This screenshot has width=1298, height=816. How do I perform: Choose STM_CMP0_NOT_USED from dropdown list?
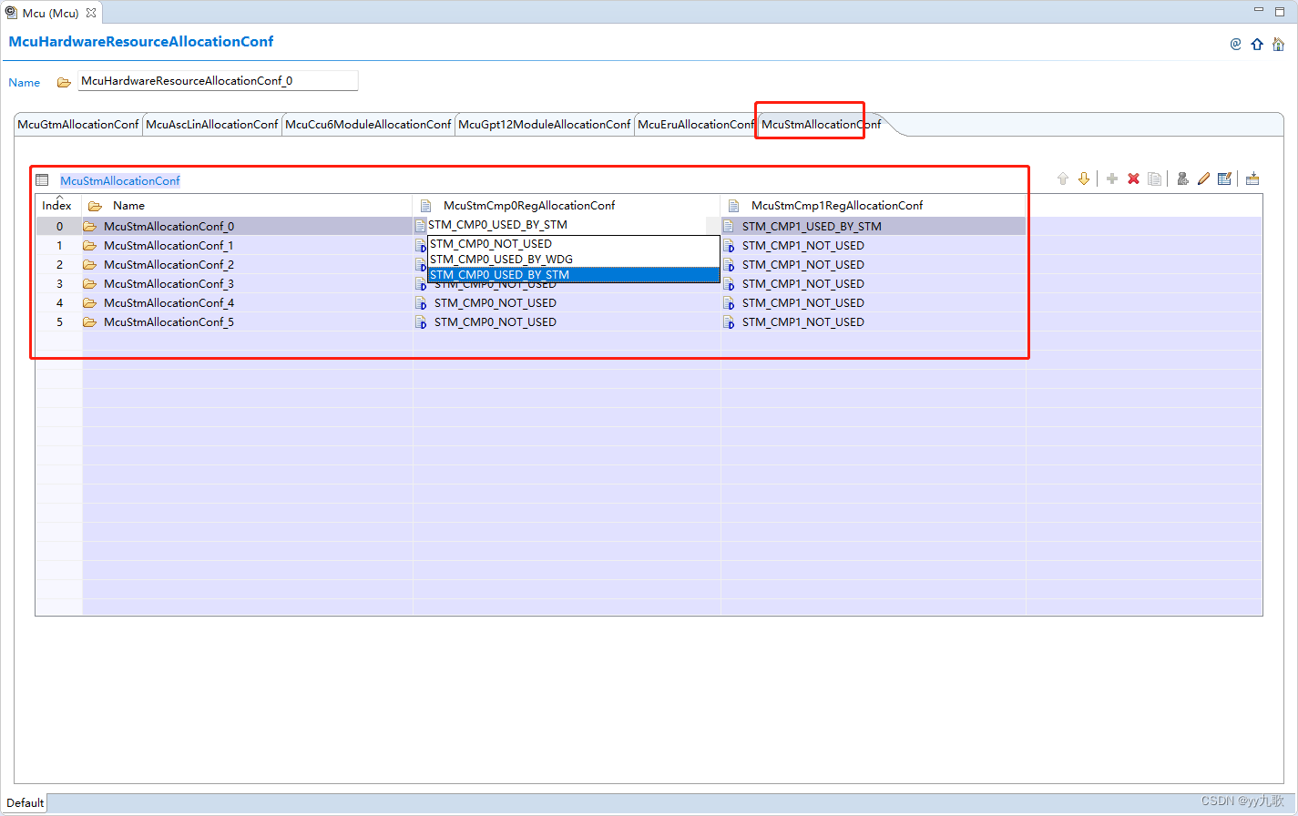[x=574, y=243]
